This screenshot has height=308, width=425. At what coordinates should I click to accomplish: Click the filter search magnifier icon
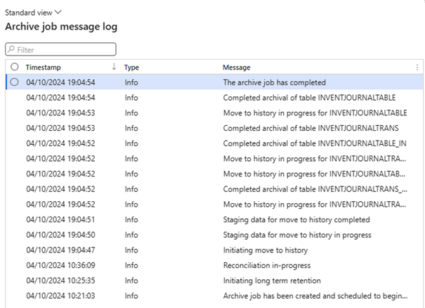point(11,50)
